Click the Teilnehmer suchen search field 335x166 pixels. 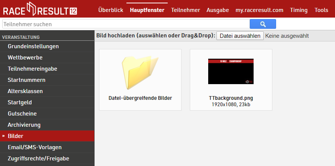pos(126,24)
